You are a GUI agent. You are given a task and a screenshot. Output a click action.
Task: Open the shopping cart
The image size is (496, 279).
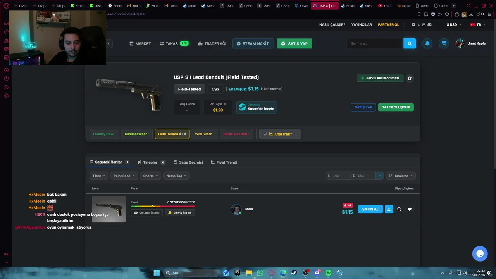pyautogui.click(x=444, y=43)
